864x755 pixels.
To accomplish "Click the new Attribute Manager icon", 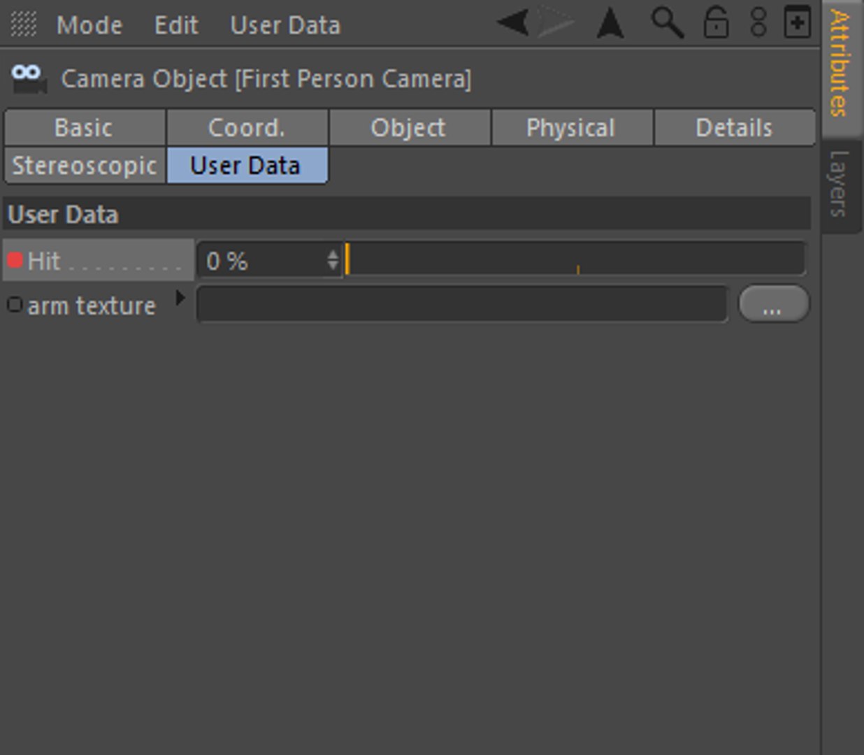I will pyautogui.click(x=797, y=23).
